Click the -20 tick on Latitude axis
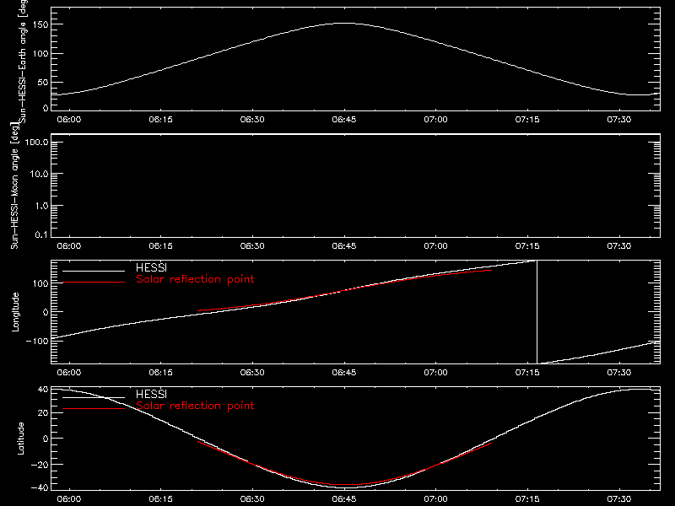Screen dimensions: 675x506 point(40,465)
